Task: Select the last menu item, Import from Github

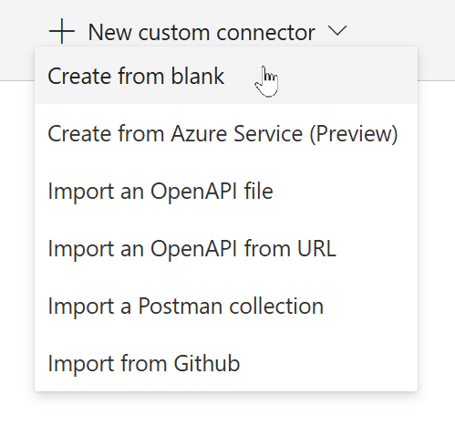Action: pos(226,363)
